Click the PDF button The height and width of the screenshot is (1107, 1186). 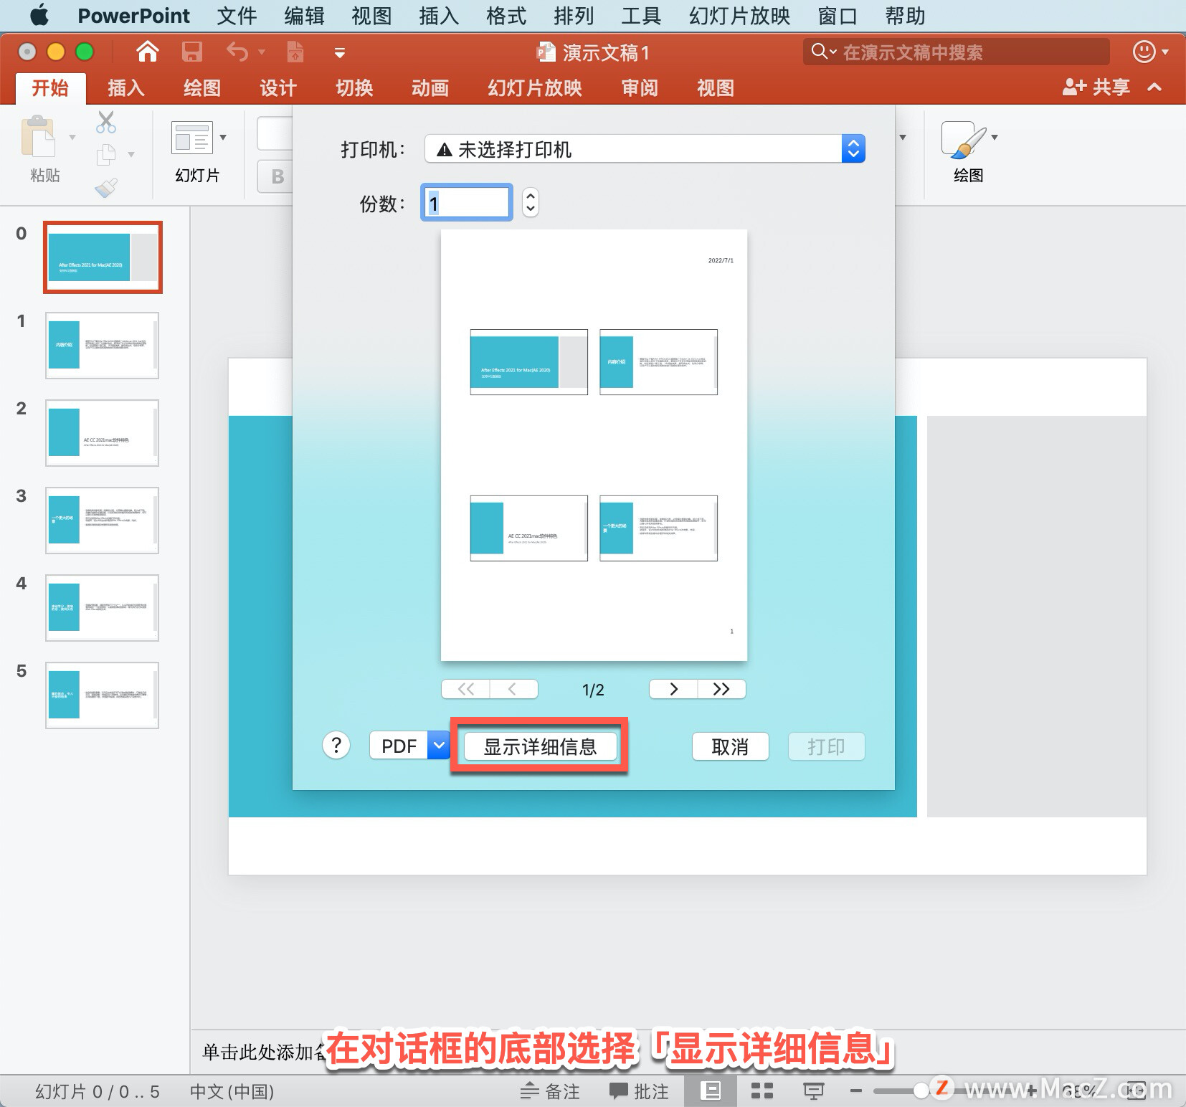pos(399,746)
